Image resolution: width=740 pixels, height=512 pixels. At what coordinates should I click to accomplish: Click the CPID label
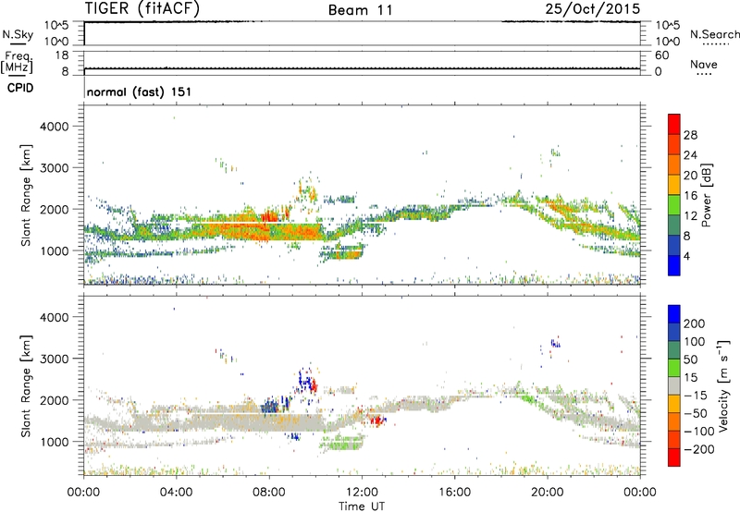(x=20, y=88)
